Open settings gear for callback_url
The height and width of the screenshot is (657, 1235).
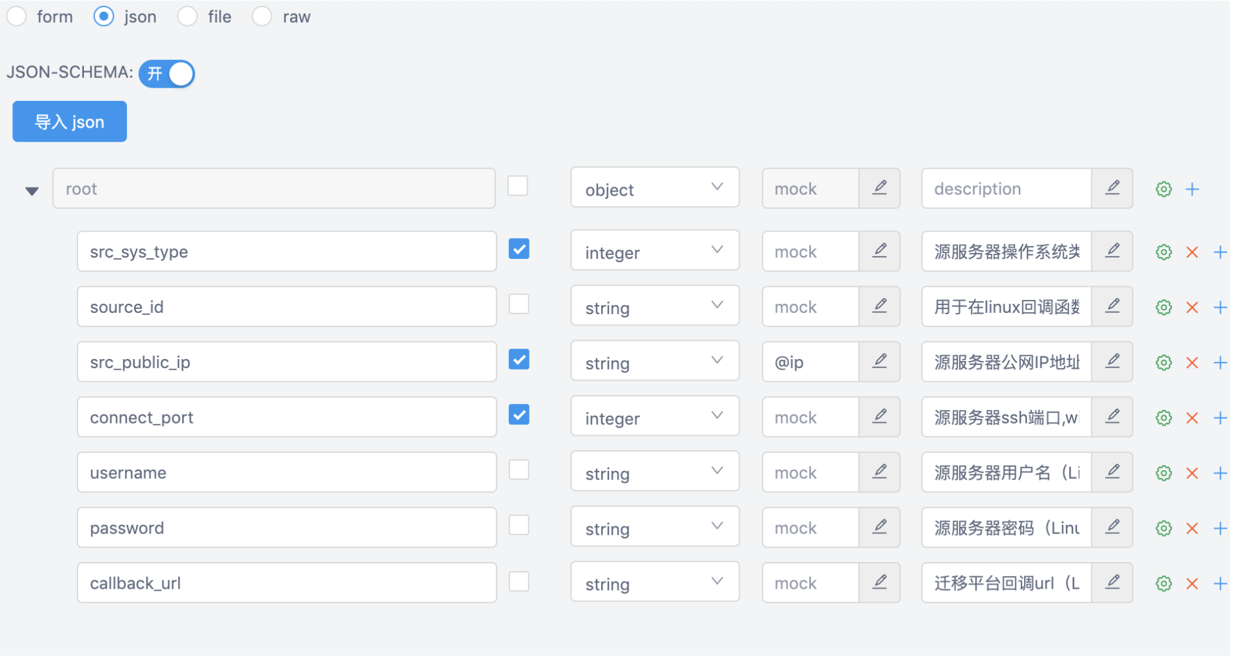tap(1163, 583)
